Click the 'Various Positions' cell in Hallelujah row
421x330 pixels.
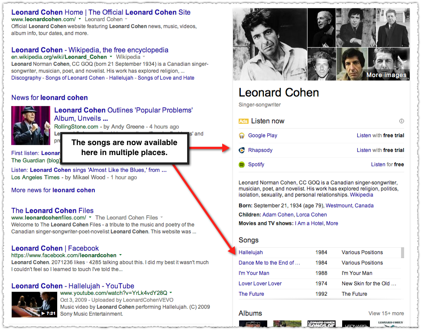362,252
